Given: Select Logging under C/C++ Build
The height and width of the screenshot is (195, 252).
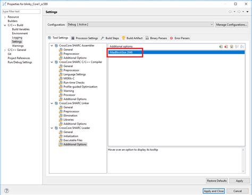Looking at the screenshot, I should point(17,37).
